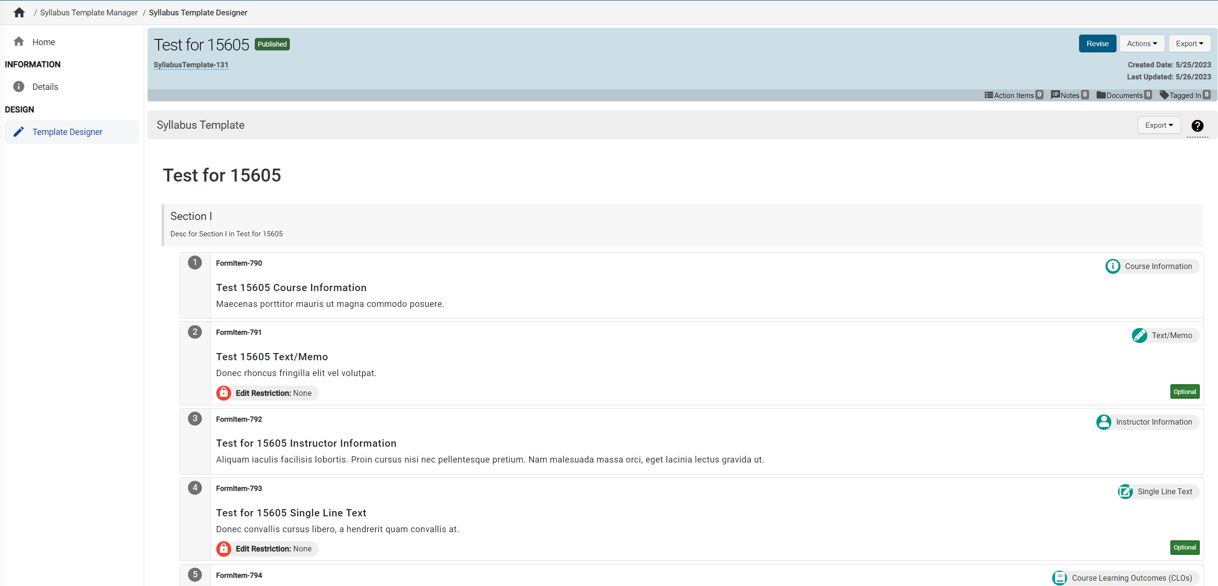
Task: Click the Course Information type icon
Action: coord(1112,266)
